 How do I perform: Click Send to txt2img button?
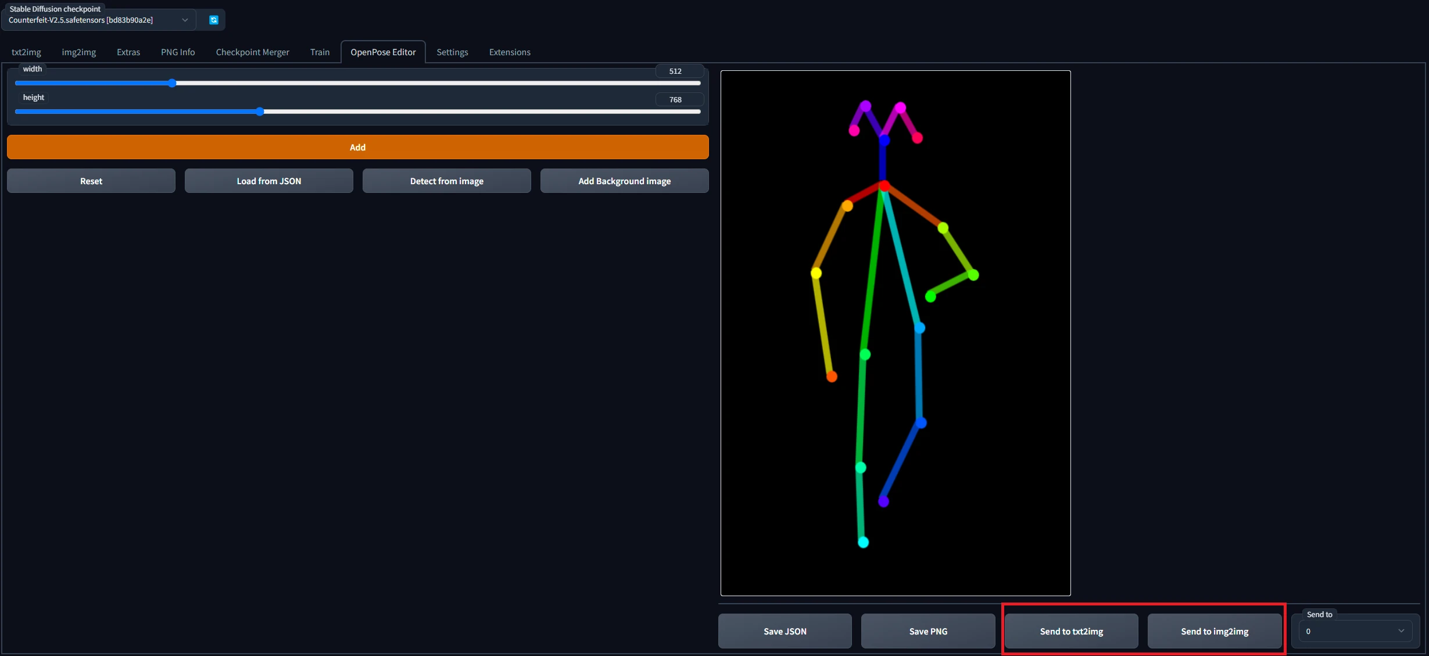point(1071,631)
